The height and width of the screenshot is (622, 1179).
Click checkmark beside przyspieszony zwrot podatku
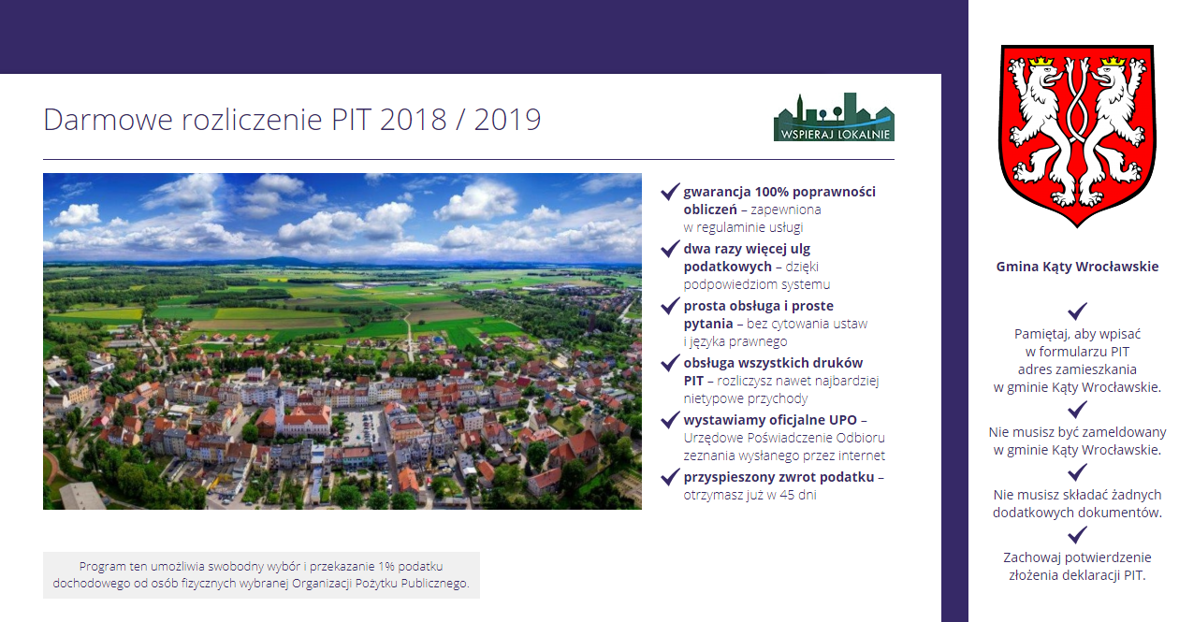click(670, 477)
